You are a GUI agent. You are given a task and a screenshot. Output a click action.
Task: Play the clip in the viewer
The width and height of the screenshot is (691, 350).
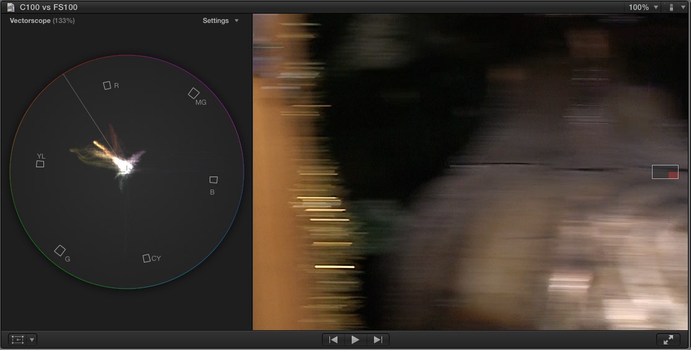tap(355, 339)
